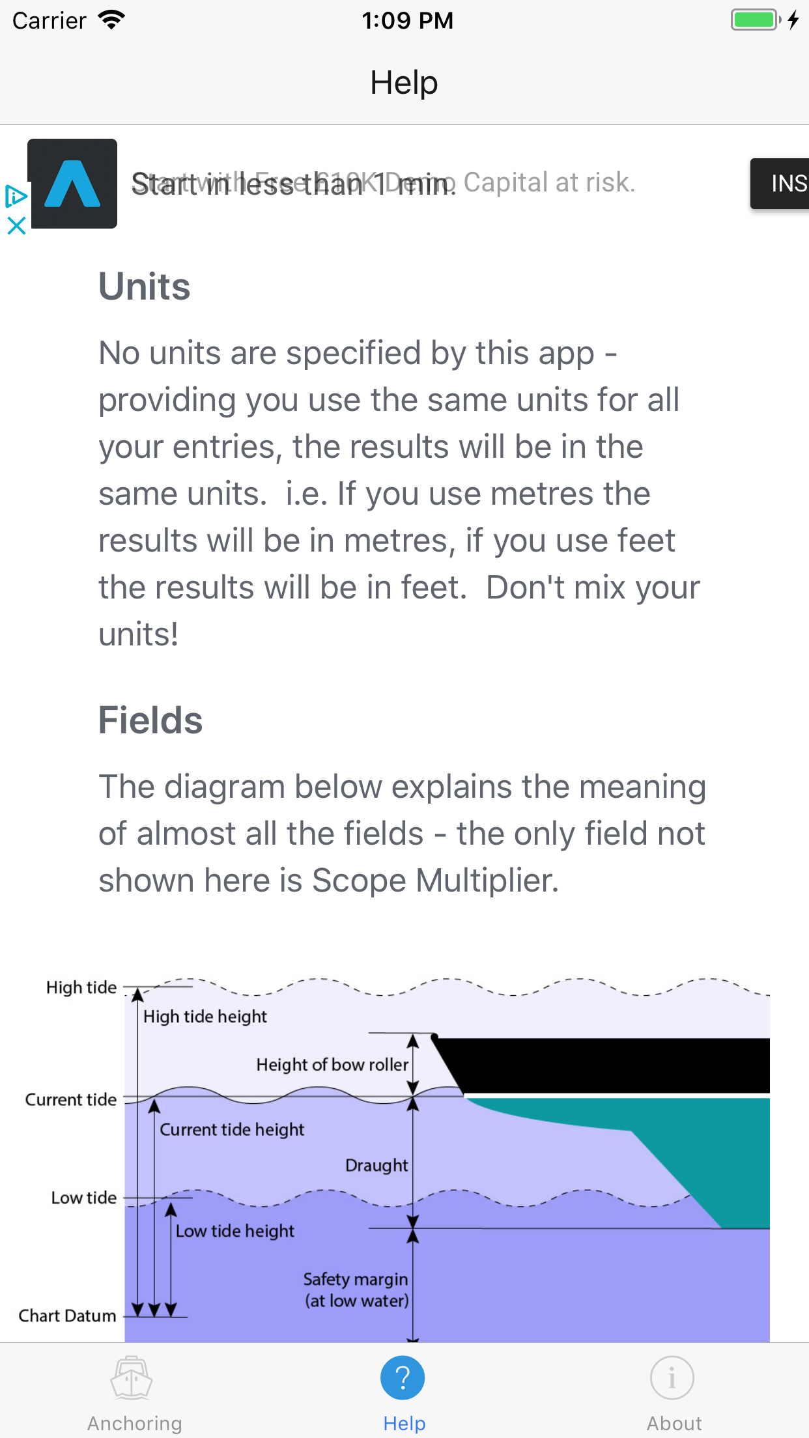Tap the Help question mark icon
Viewport: 809px width, 1438px height.
click(x=403, y=1378)
